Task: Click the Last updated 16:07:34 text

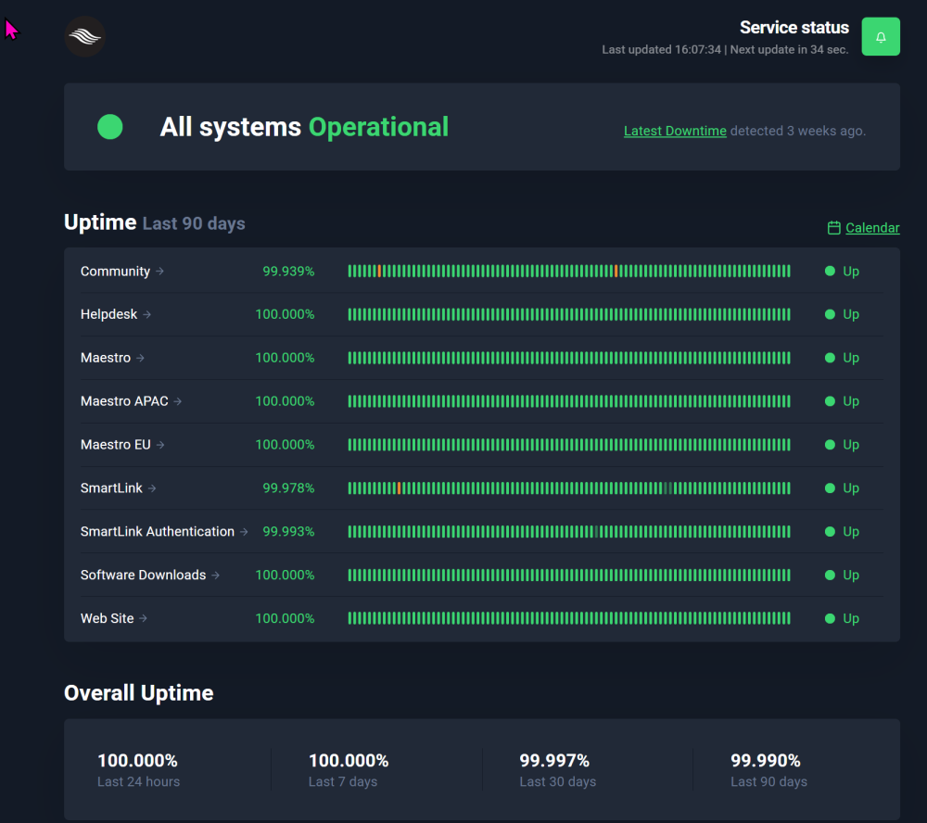Action: click(662, 50)
